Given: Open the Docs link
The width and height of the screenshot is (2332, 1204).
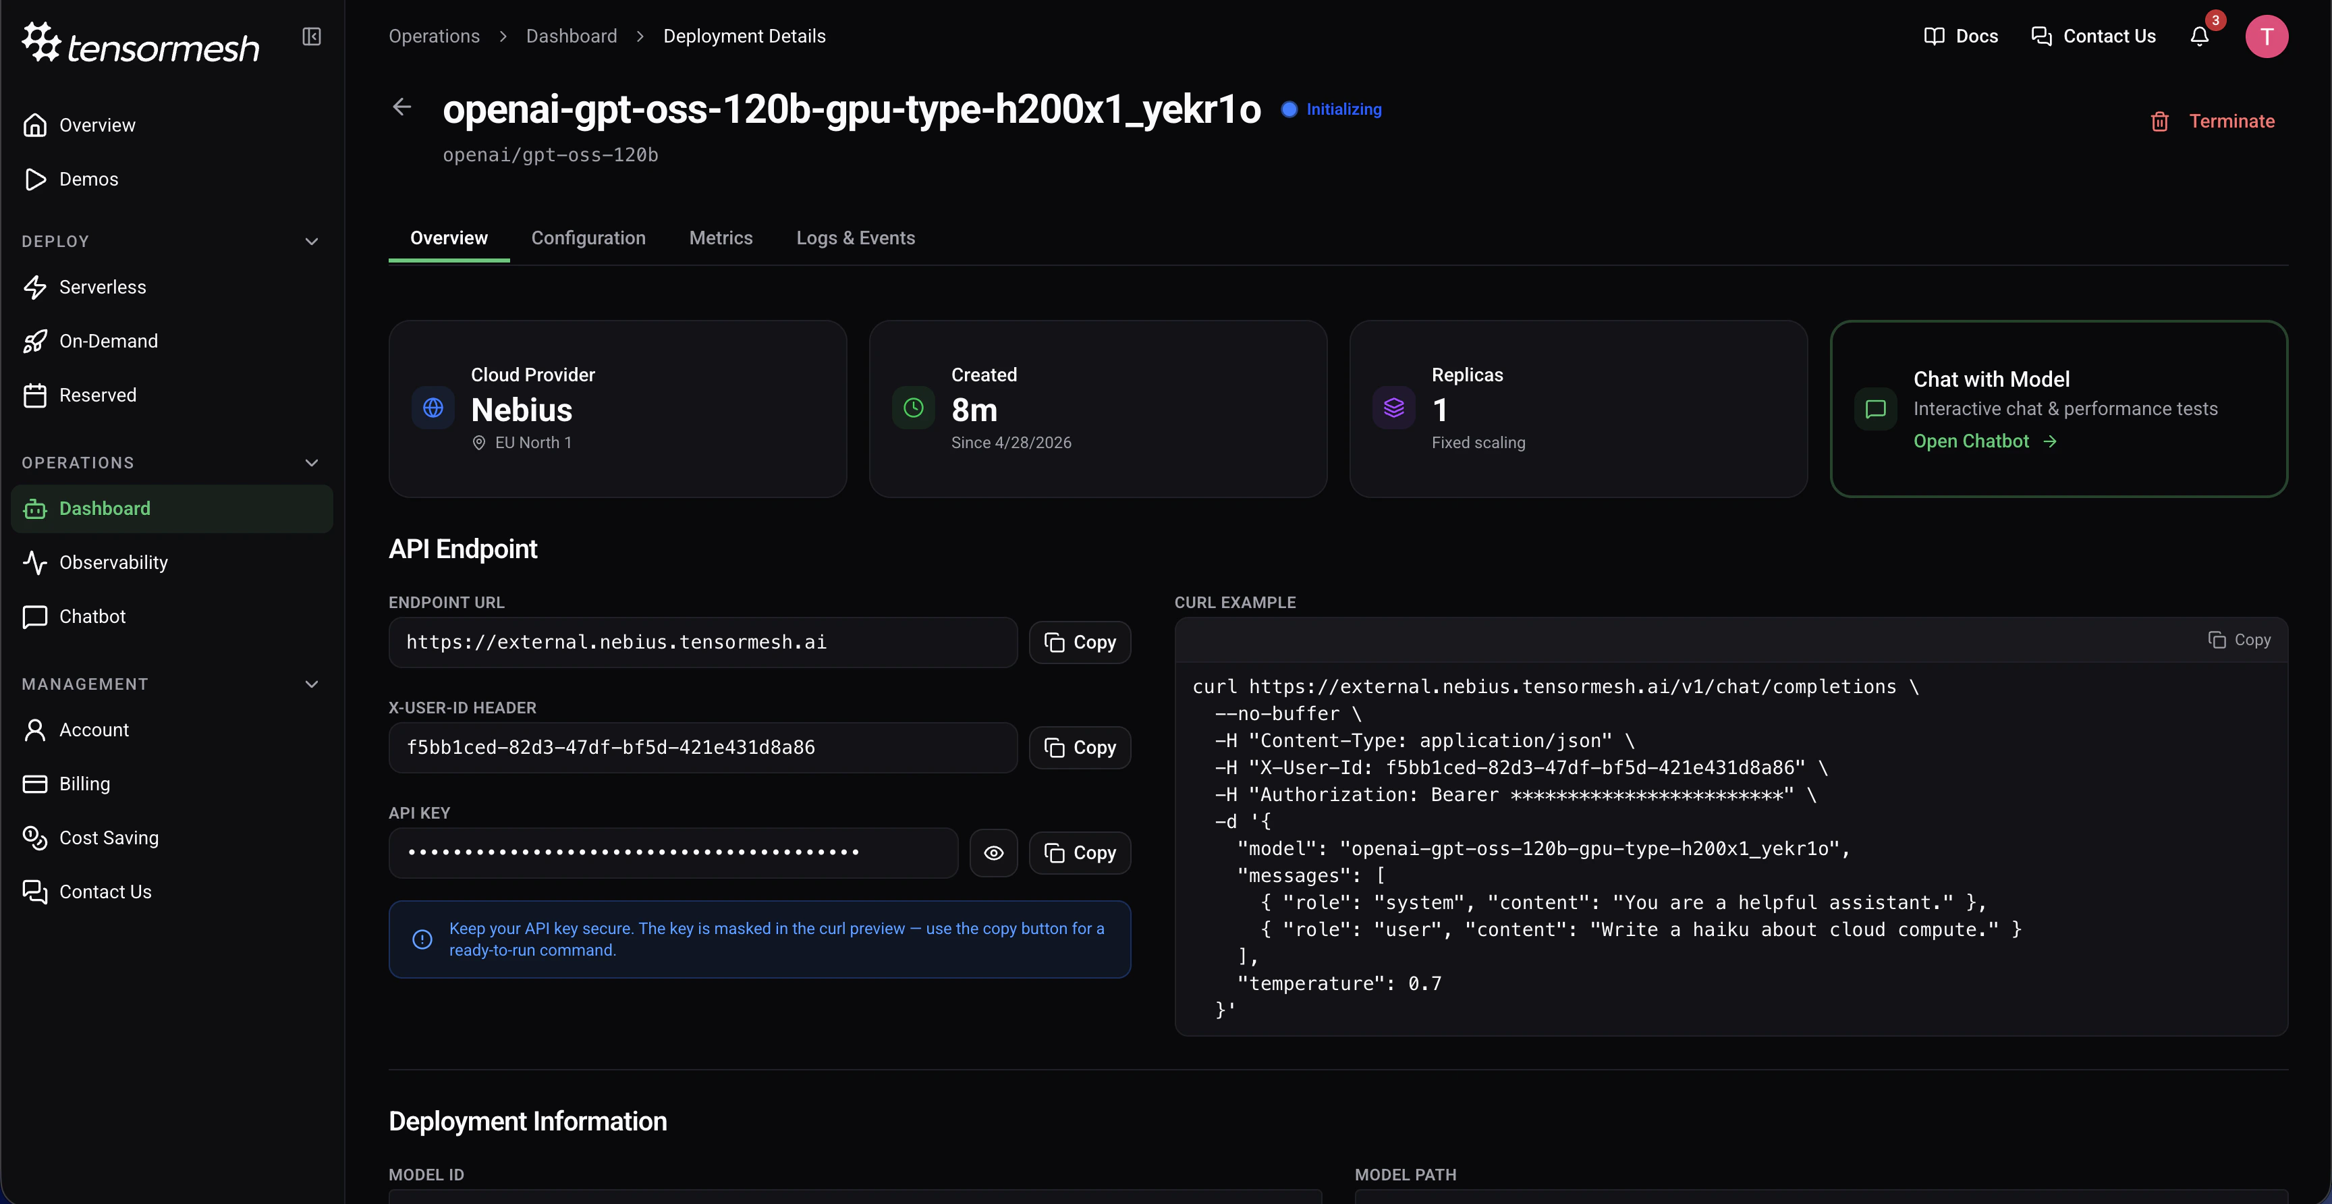Looking at the screenshot, I should [1961, 36].
